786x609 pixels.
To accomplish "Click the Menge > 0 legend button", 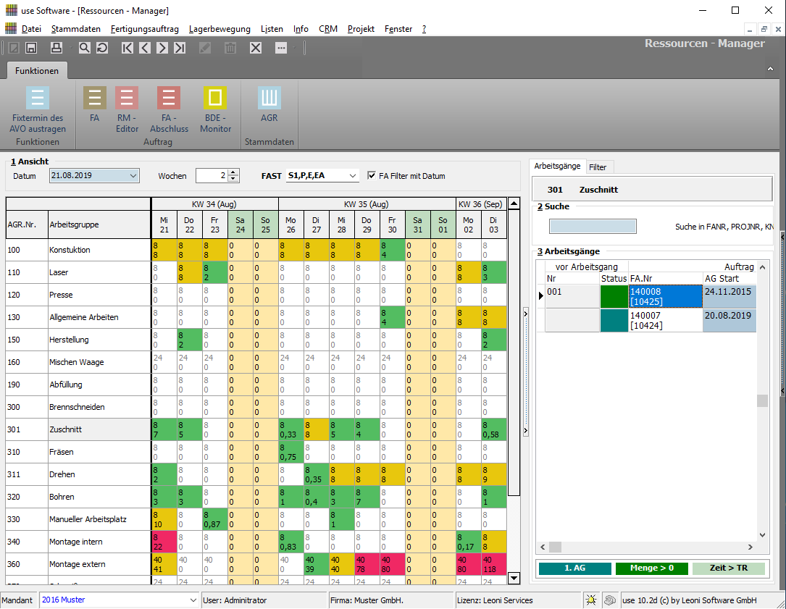I will [x=652, y=568].
